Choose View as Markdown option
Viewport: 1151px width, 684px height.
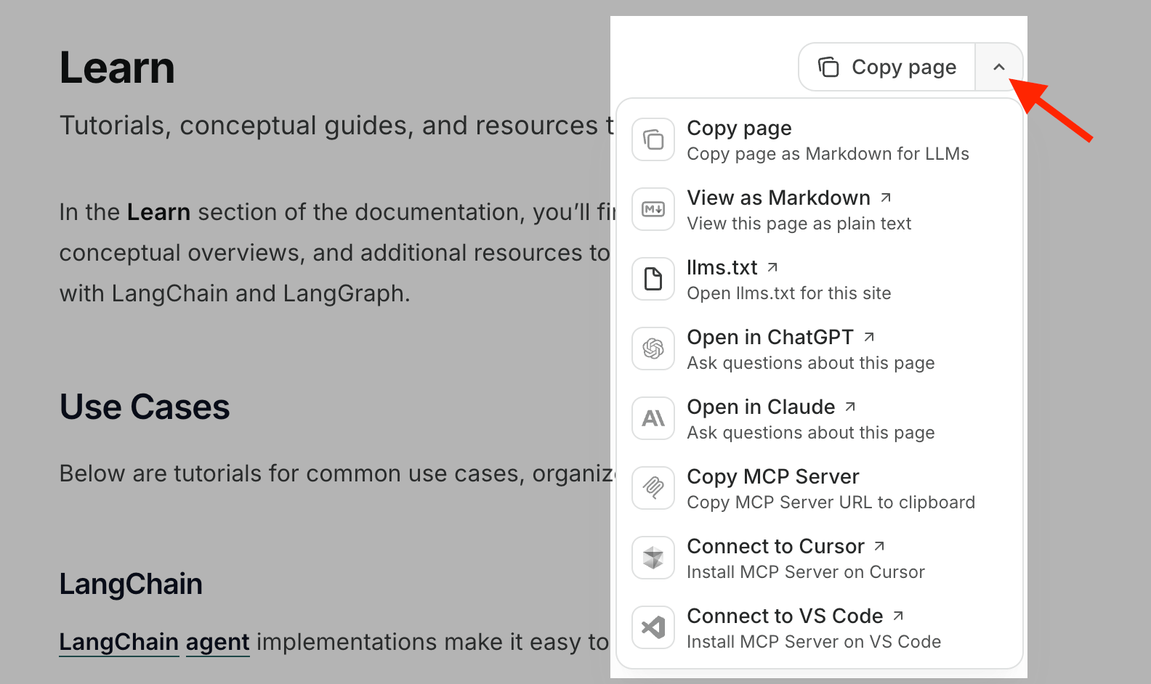[x=820, y=209]
